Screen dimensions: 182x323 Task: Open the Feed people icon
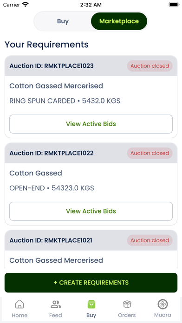55,304
